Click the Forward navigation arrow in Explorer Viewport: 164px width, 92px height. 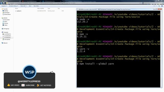[4, 3]
